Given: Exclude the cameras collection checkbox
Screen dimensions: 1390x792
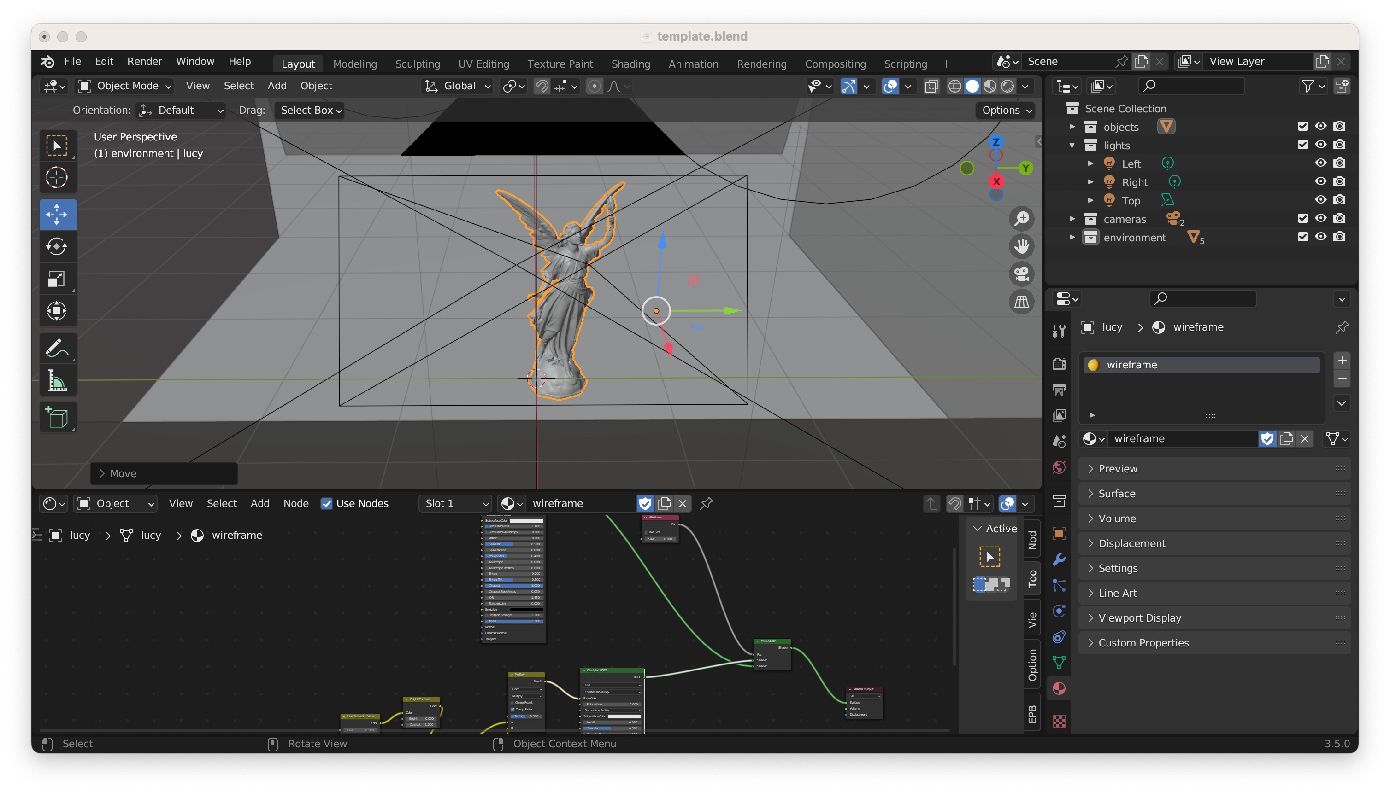Looking at the screenshot, I should click(x=1302, y=218).
